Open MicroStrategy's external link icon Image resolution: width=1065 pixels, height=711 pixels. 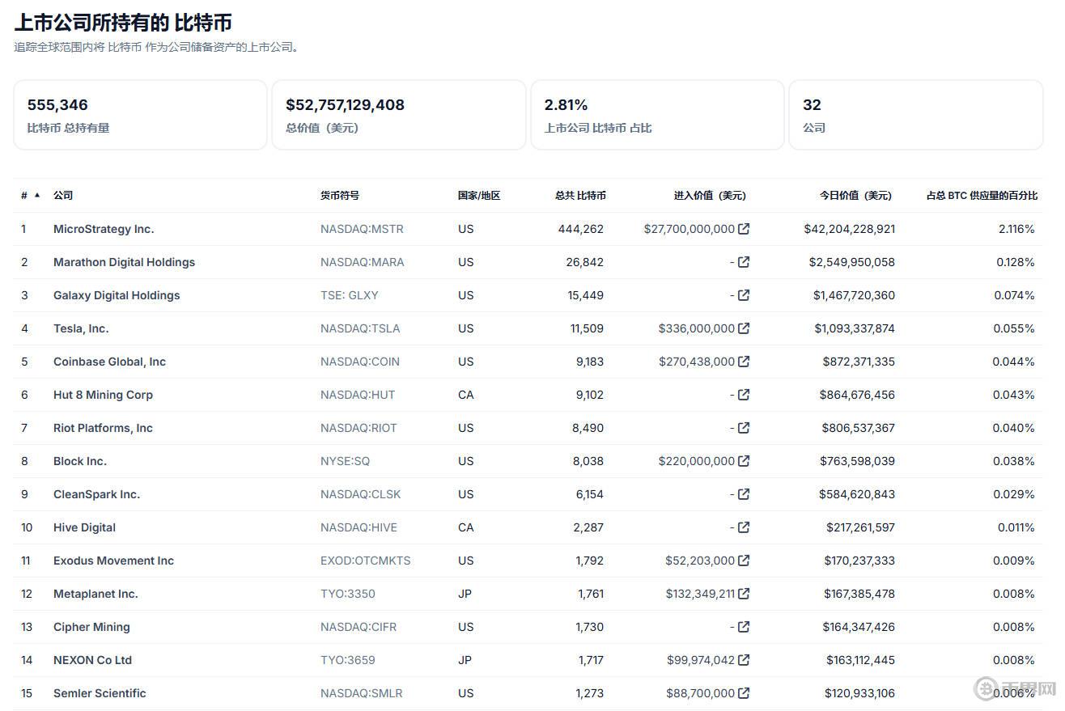(x=744, y=229)
